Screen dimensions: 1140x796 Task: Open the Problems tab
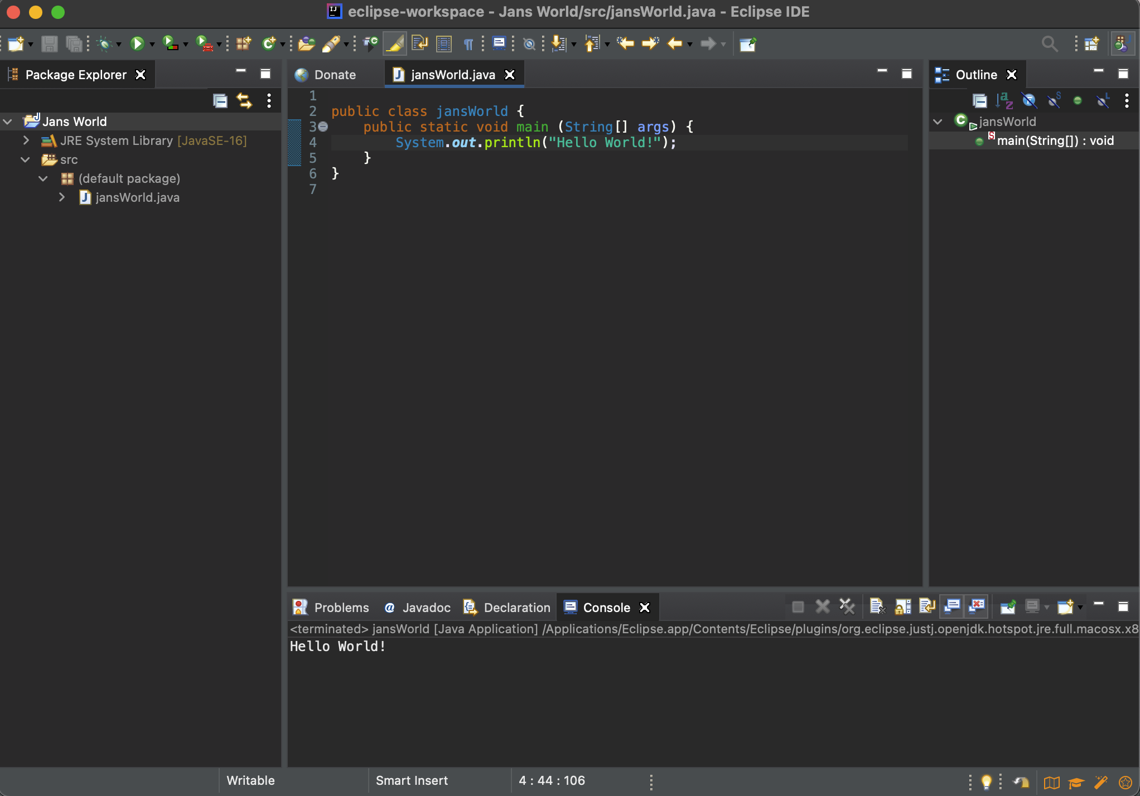tap(341, 608)
